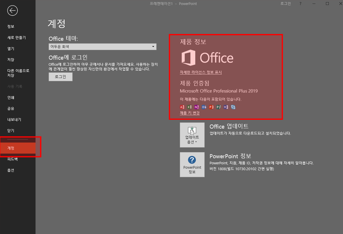Click the Word product icon
Screen dimensions: 343x234
226,107
